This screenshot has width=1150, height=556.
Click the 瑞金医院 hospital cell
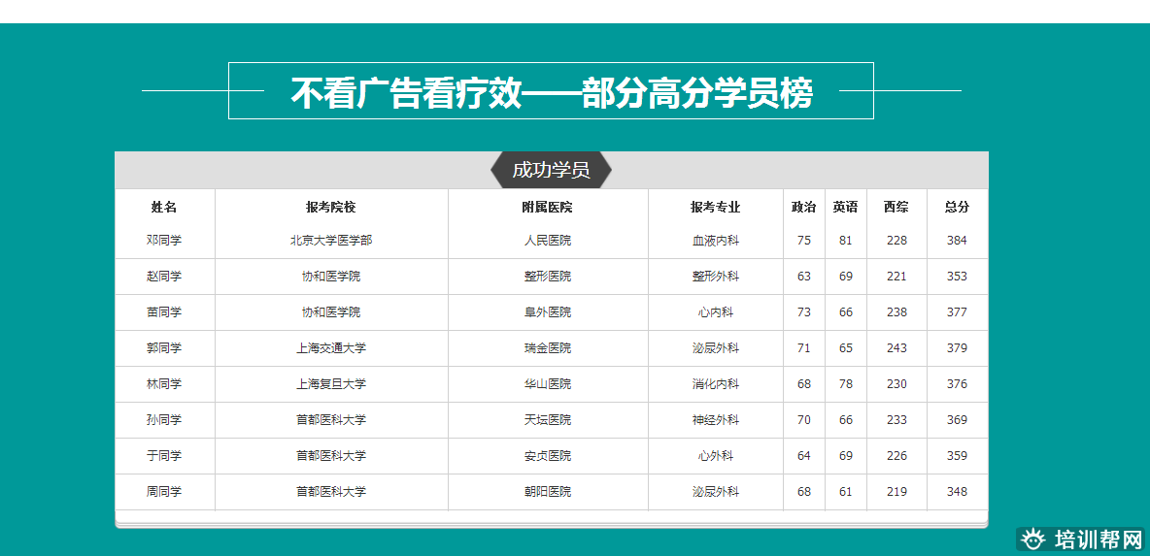pyautogui.click(x=548, y=348)
